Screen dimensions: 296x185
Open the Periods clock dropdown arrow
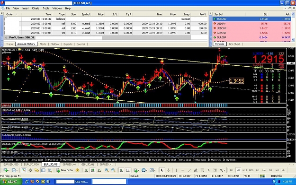(x=147, y=170)
